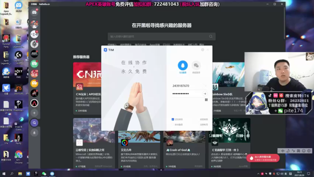
Task: Open the green robot server icon
Action: click(35, 64)
